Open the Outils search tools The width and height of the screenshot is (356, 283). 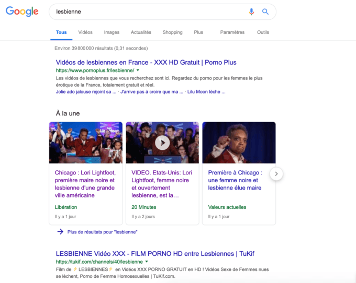(x=263, y=32)
